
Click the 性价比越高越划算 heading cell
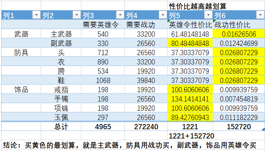tap(198, 6)
